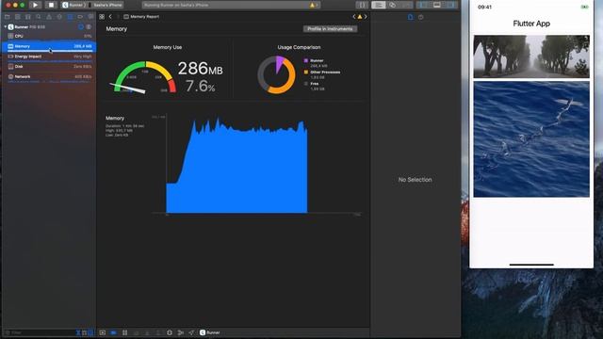Open the related items grid menu
Viewport: 603px width, 339px height.
point(102,17)
